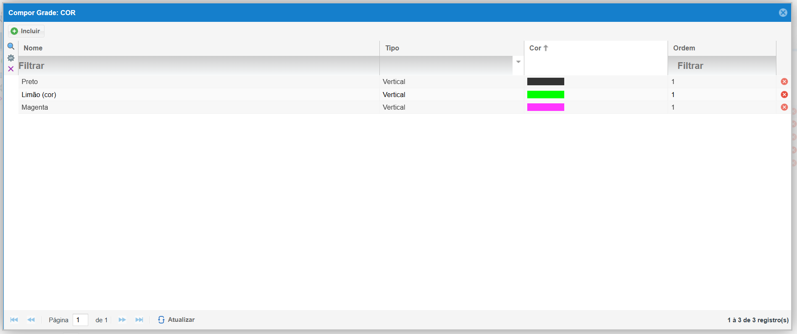Open grid settings with the gear icon

click(11, 58)
